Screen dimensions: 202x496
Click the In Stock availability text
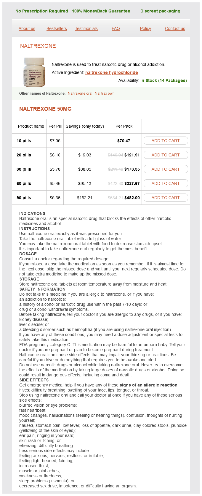click(163, 80)
